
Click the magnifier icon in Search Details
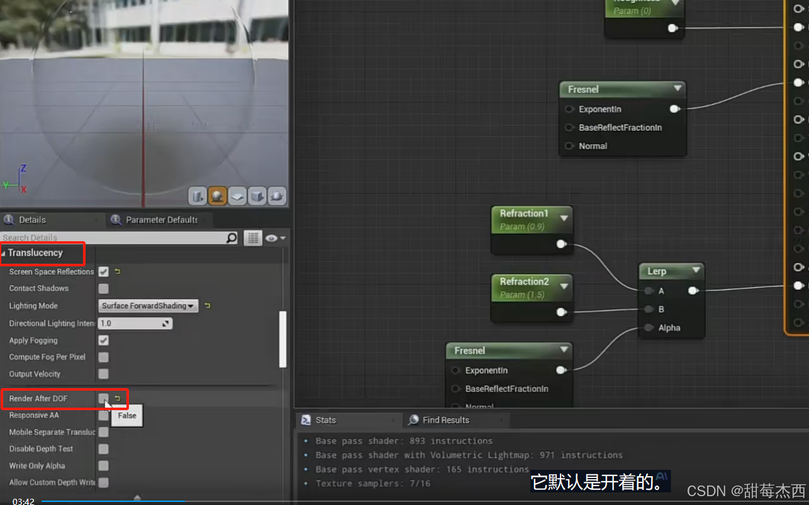pos(232,237)
